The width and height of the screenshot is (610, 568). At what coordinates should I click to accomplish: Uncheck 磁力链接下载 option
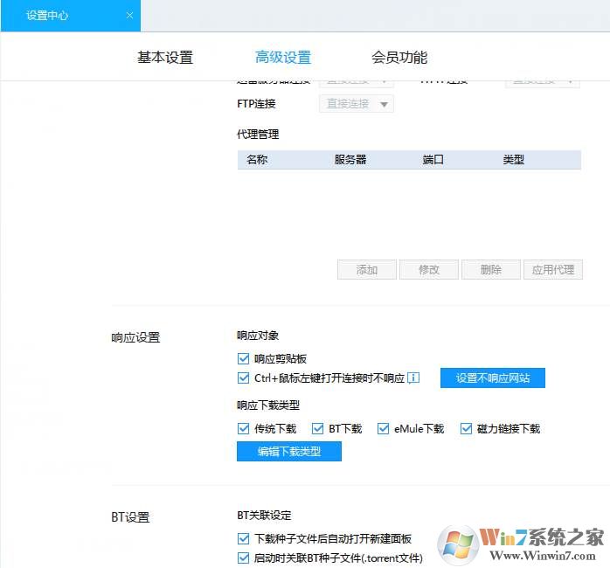tap(467, 428)
